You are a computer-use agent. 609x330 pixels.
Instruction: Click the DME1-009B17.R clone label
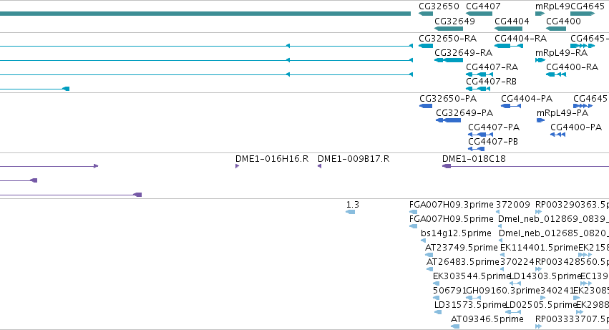pos(354,159)
